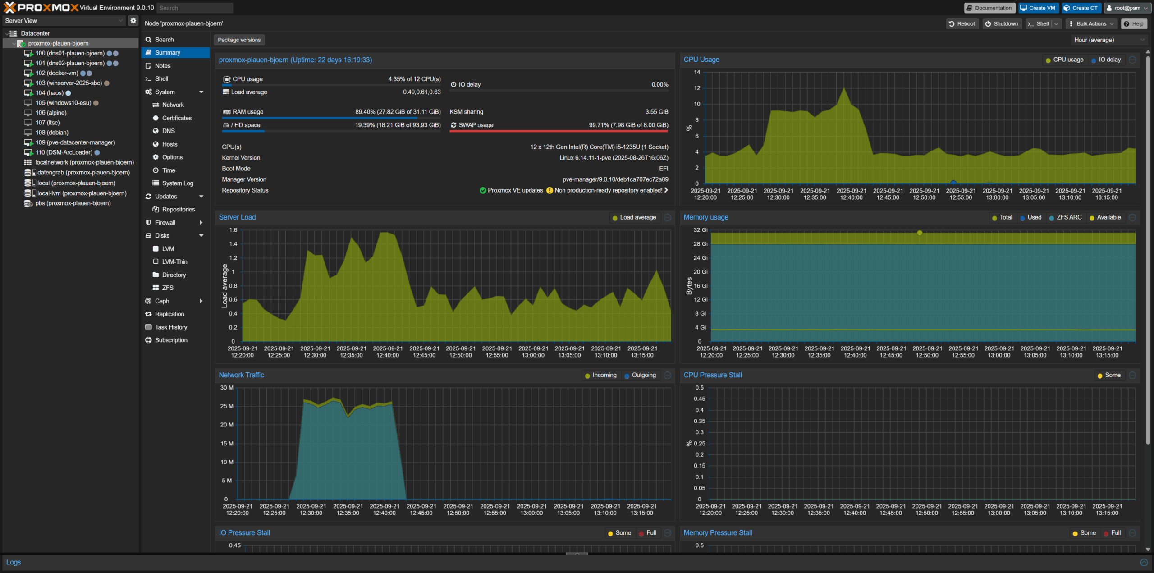Click the Reboot button
This screenshot has height=573, width=1154.
pyautogui.click(x=962, y=24)
